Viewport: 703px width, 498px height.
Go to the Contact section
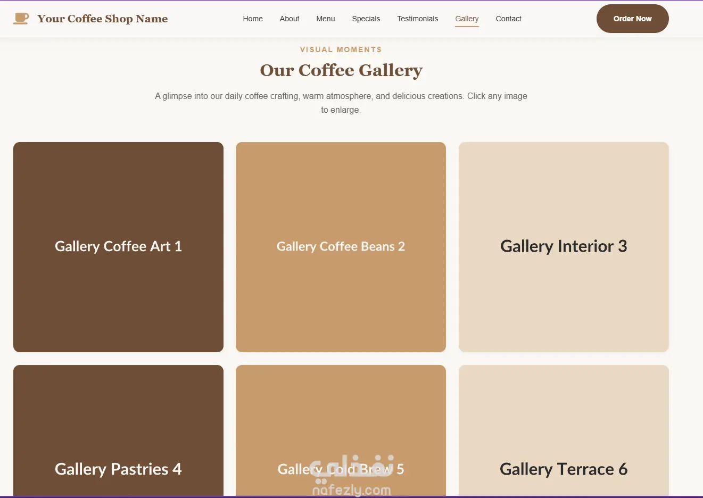(x=509, y=19)
